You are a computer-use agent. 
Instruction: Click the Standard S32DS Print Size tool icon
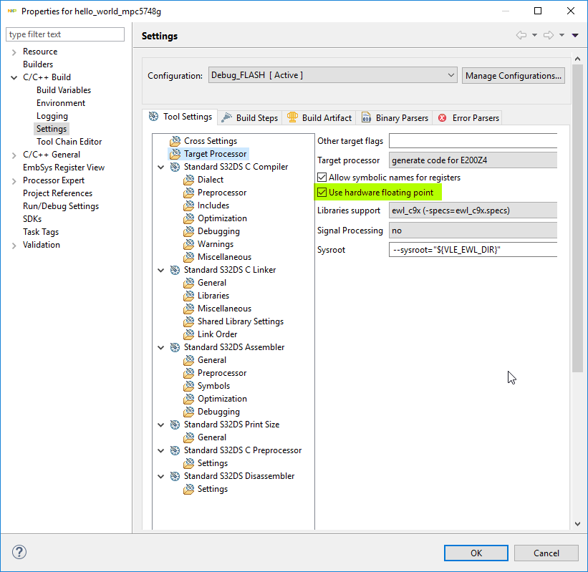175,425
